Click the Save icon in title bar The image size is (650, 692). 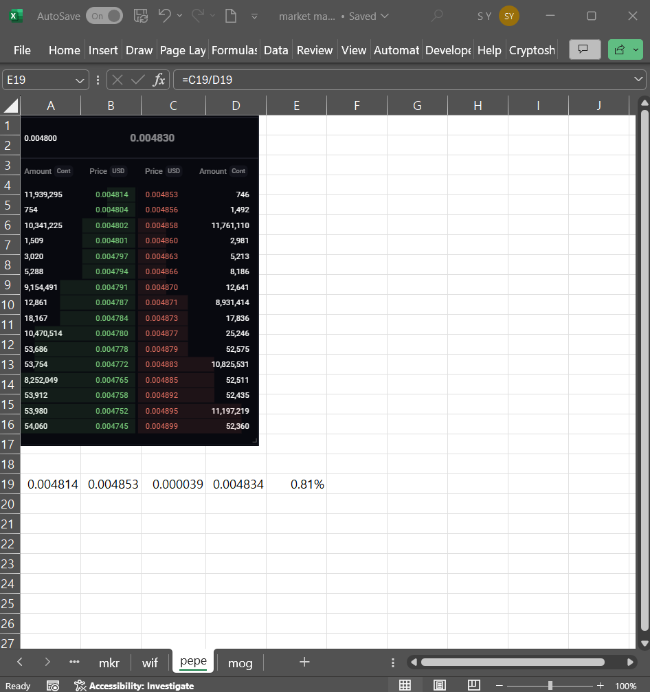click(x=141, y=16)
